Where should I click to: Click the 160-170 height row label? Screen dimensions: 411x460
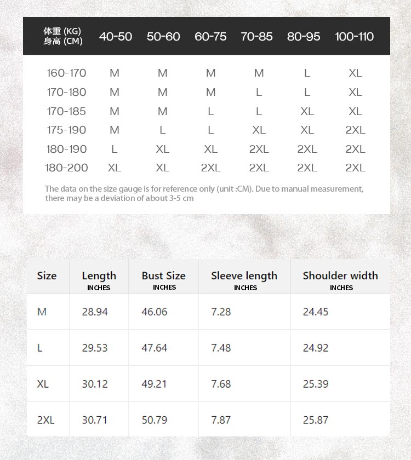tap(66, 73)
